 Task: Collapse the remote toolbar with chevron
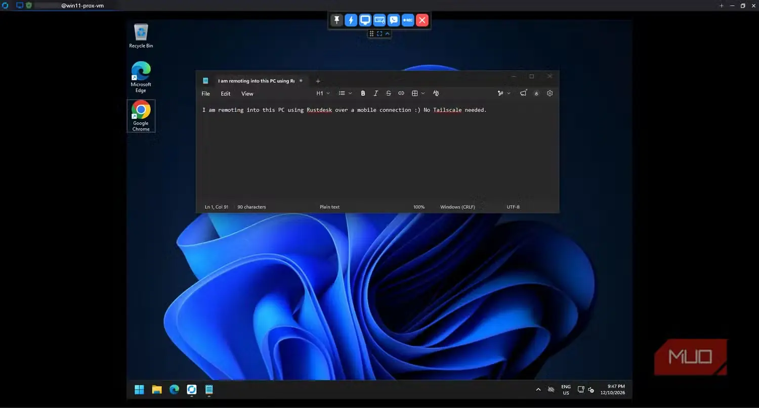[x=387, y=33]
